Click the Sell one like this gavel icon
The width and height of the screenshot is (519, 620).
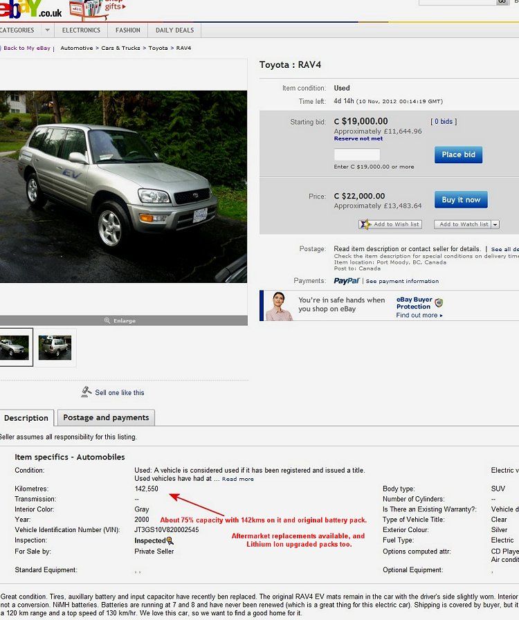(86, 392)
